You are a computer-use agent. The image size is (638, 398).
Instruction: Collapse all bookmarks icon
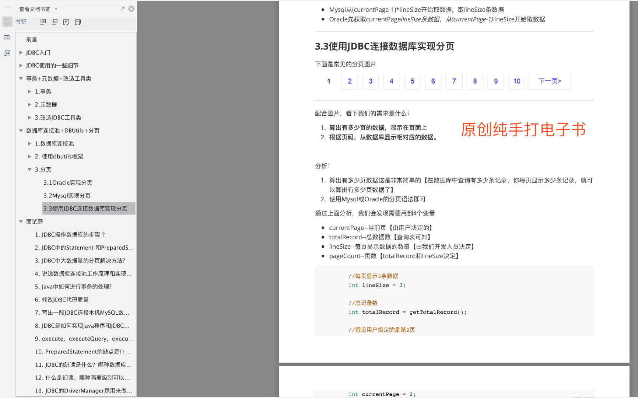pos(55,22)
